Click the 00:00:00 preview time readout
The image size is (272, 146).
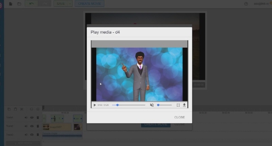199,84
